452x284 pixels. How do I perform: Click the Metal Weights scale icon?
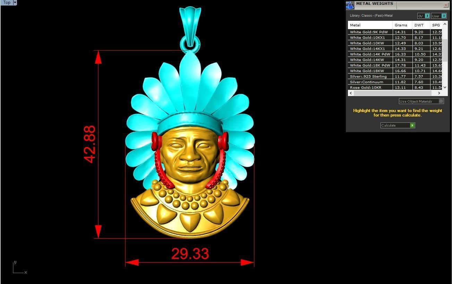[x=350, y=5]
